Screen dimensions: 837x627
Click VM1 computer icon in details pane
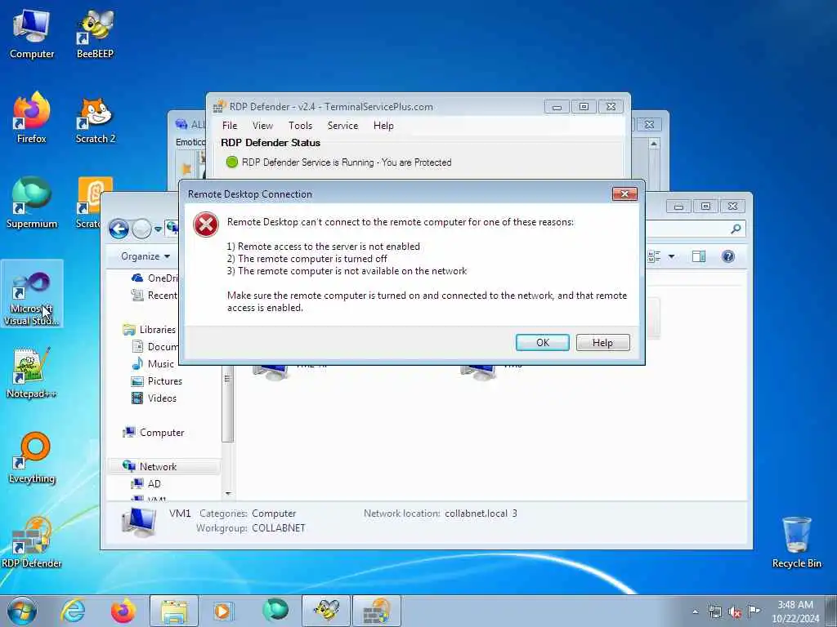click(x=138, y=522)
